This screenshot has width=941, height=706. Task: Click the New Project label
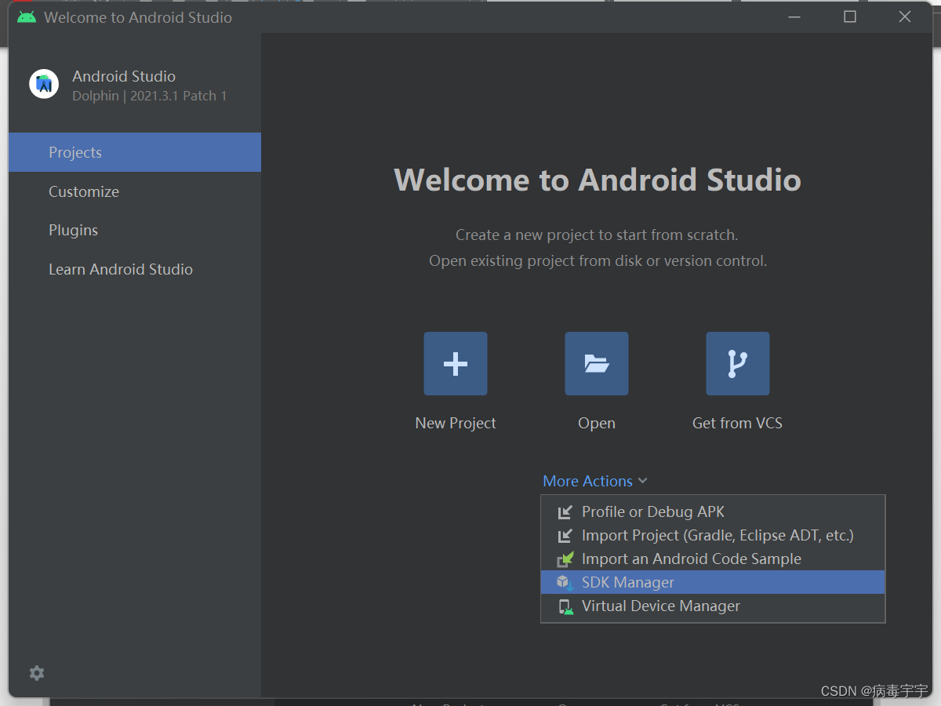(x=456, y=423)
